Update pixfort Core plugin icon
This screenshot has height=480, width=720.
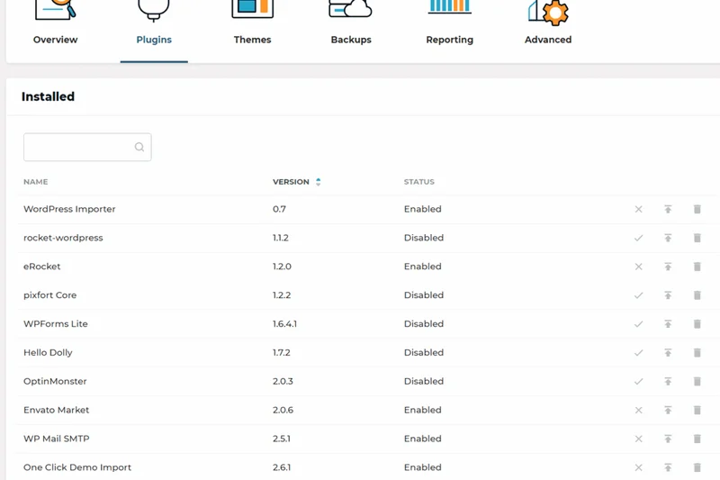click(668, 295)
